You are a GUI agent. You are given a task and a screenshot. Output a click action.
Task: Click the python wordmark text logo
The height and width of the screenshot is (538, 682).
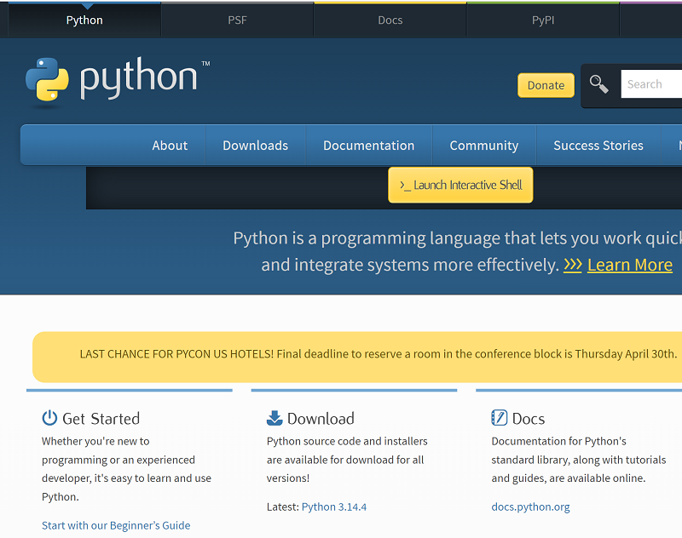click(139, 78)
